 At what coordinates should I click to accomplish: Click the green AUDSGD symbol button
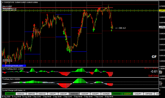coord(117,94)
